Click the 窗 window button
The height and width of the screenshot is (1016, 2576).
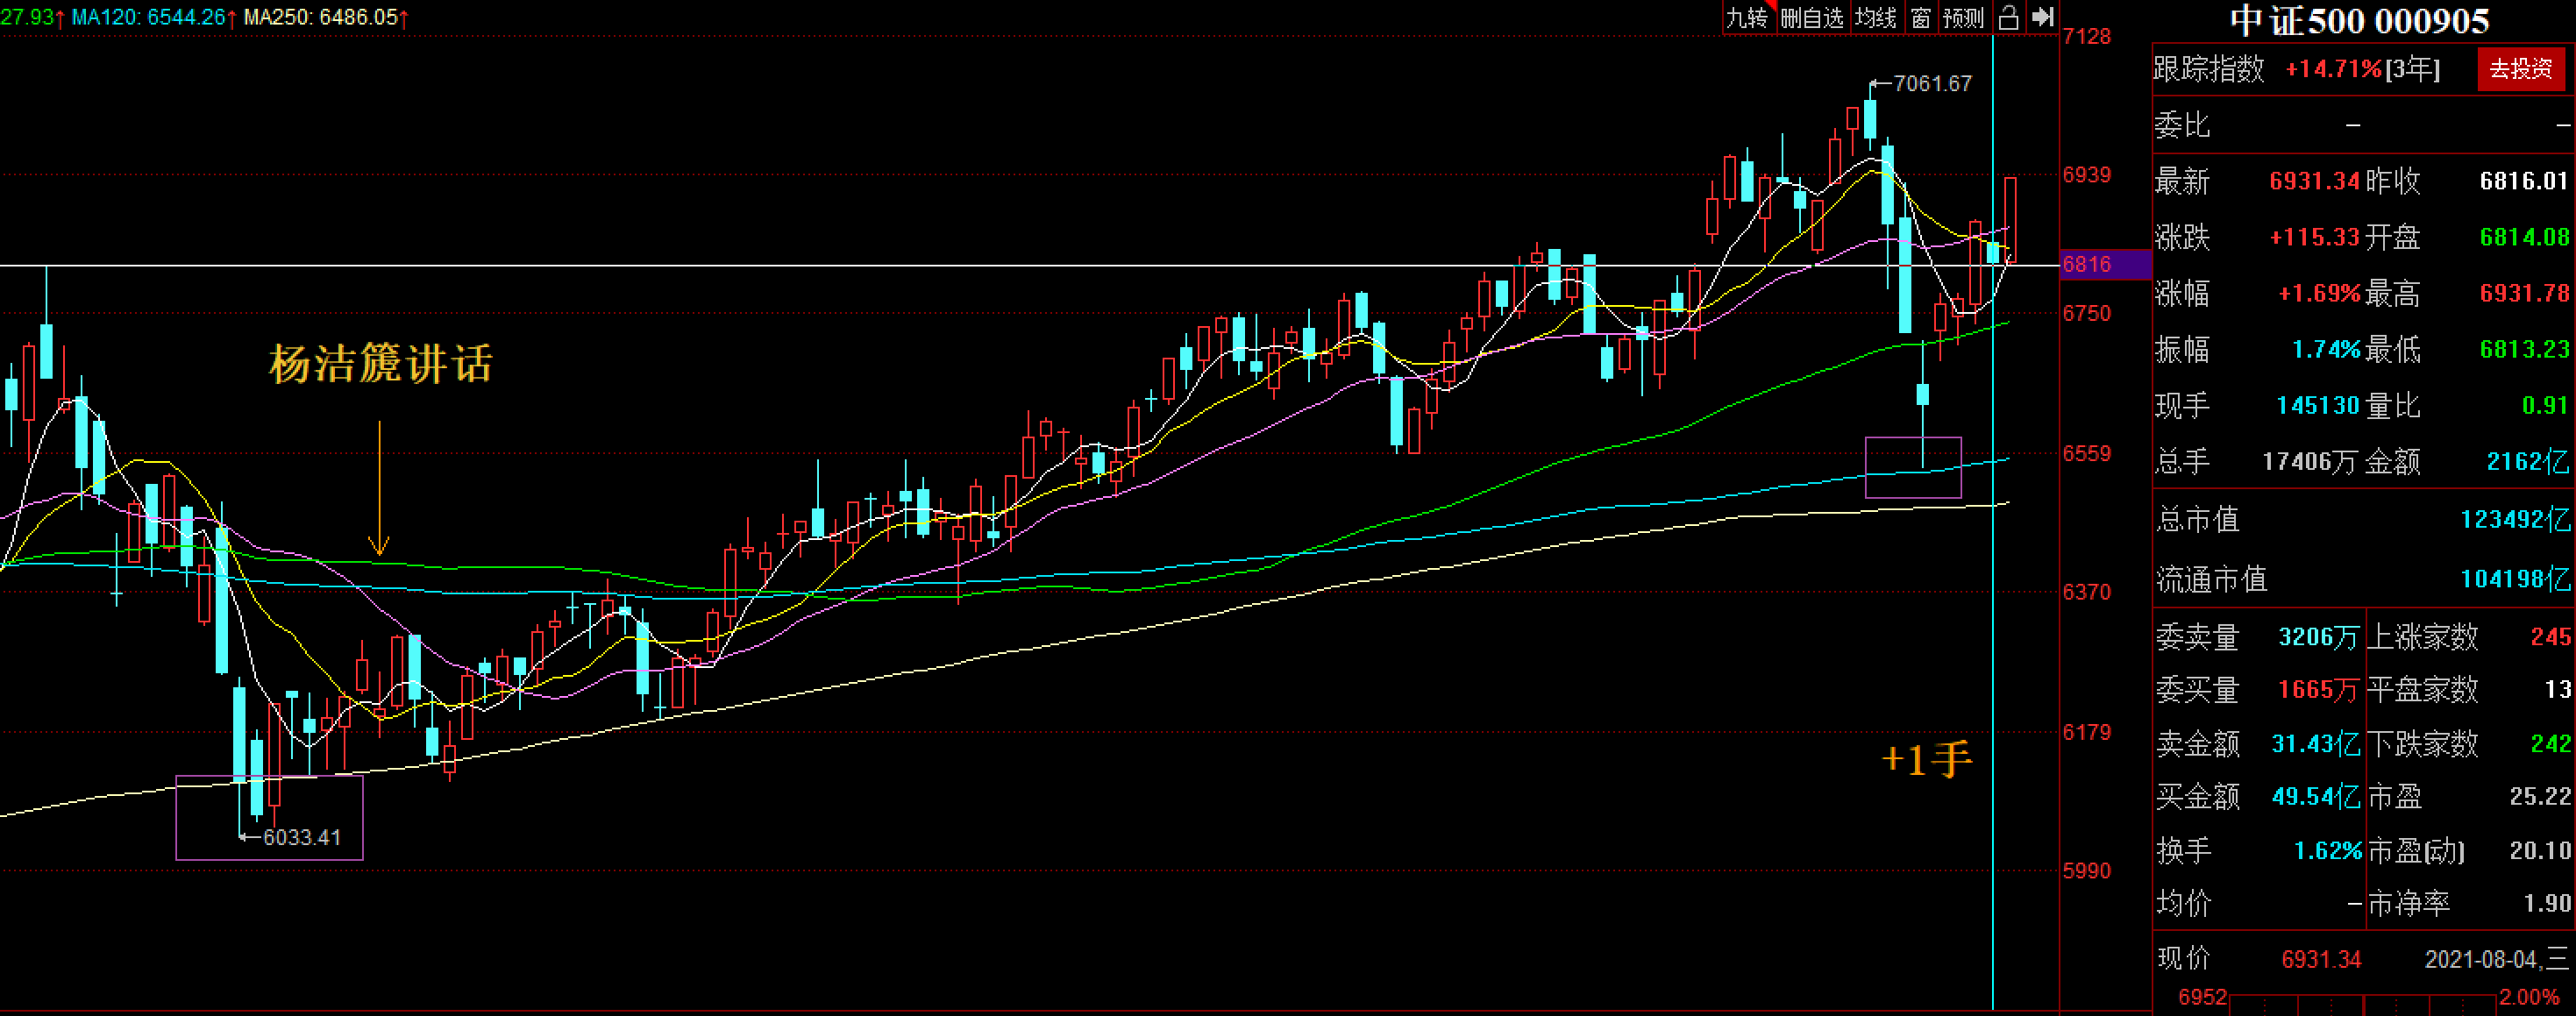click(x=1921, y=17)
